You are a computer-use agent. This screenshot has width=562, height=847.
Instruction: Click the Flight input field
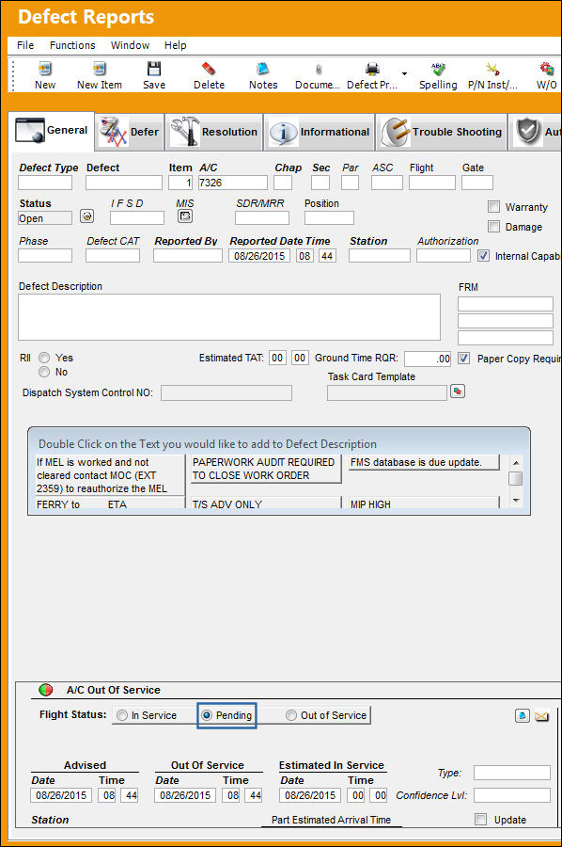[432, 183]
